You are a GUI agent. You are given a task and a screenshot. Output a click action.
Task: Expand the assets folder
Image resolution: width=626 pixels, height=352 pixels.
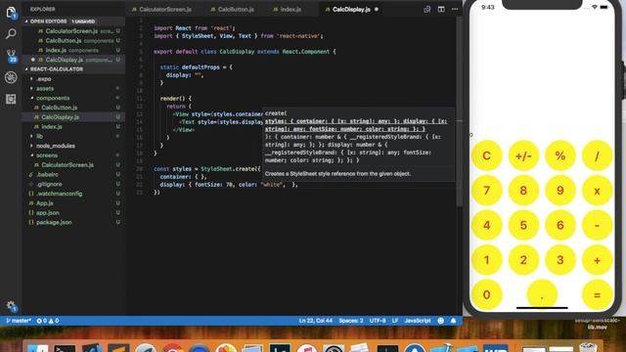[45, 89]
